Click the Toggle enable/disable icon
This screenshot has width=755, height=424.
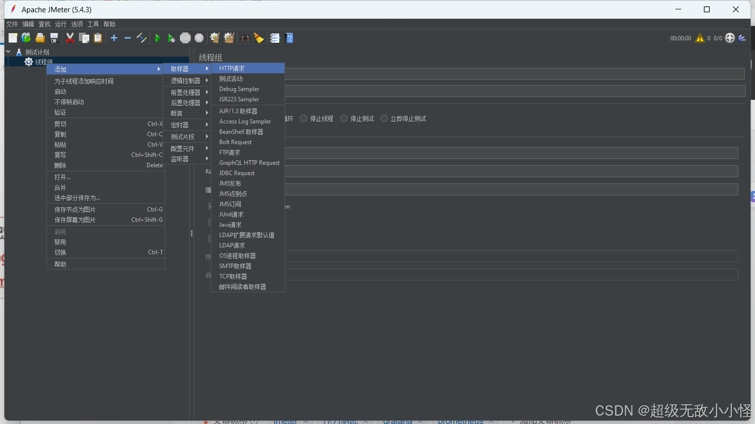point(142,38)
